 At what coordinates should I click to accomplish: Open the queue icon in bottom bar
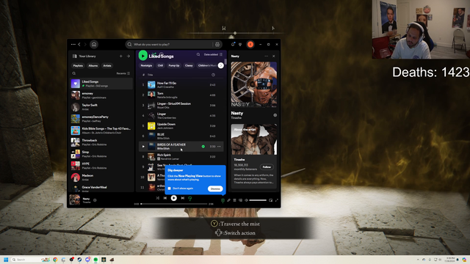[x=235, y=200]
